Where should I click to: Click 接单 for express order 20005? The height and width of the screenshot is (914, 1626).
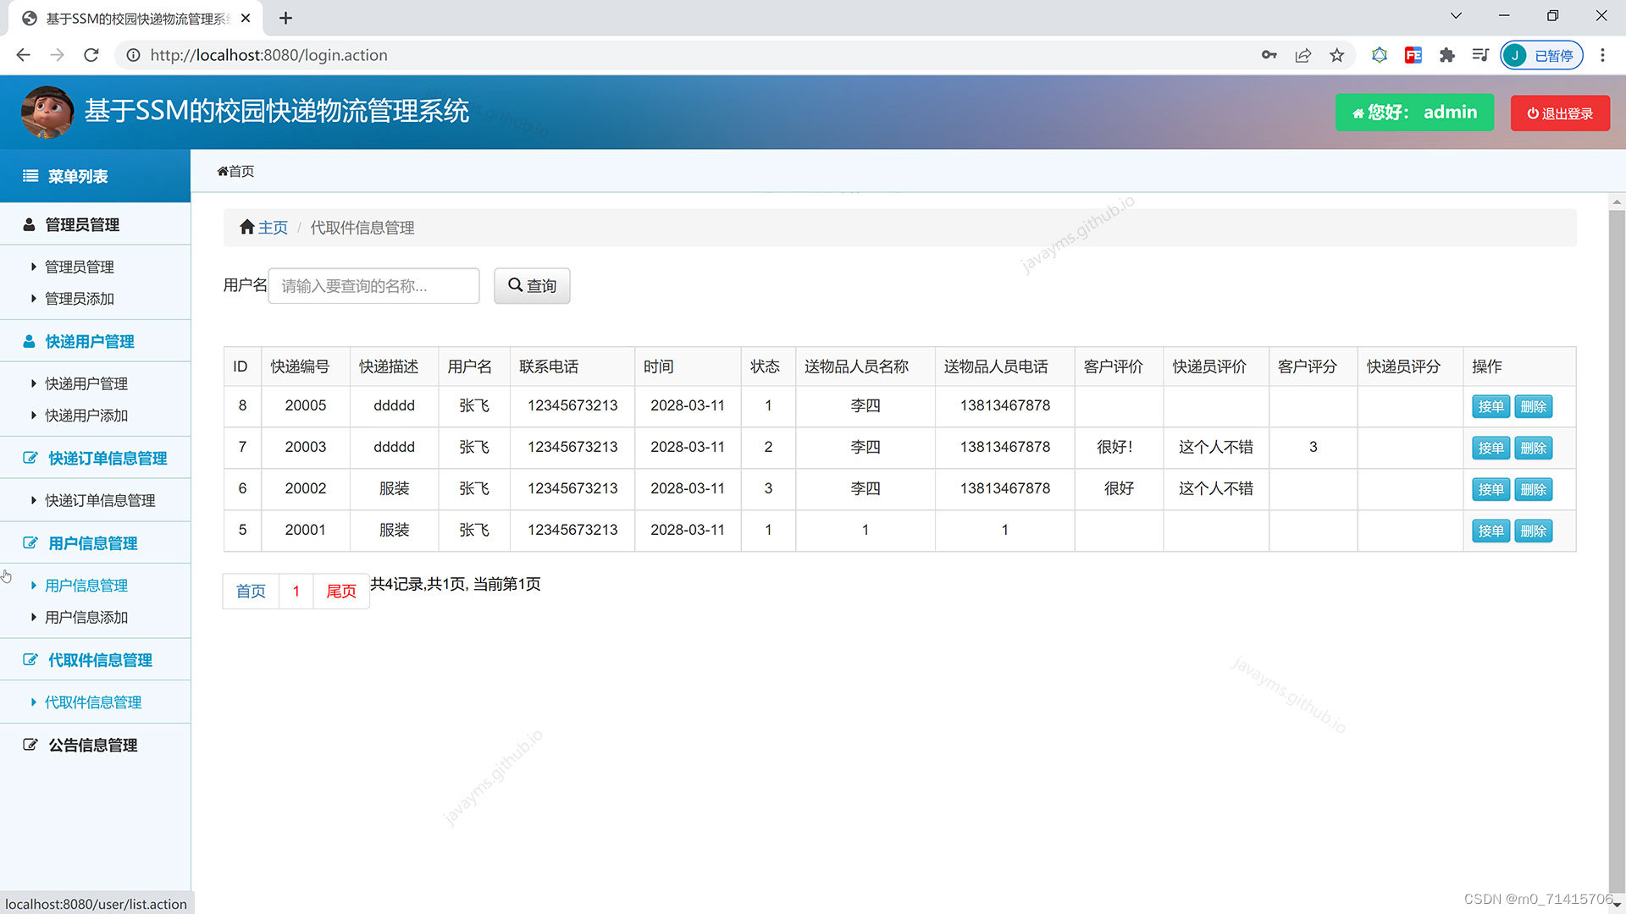tap(1490, 406)
